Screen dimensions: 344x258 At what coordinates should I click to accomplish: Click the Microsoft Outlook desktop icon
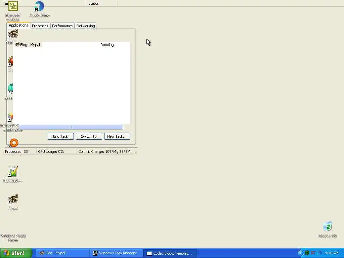point(13,10)
